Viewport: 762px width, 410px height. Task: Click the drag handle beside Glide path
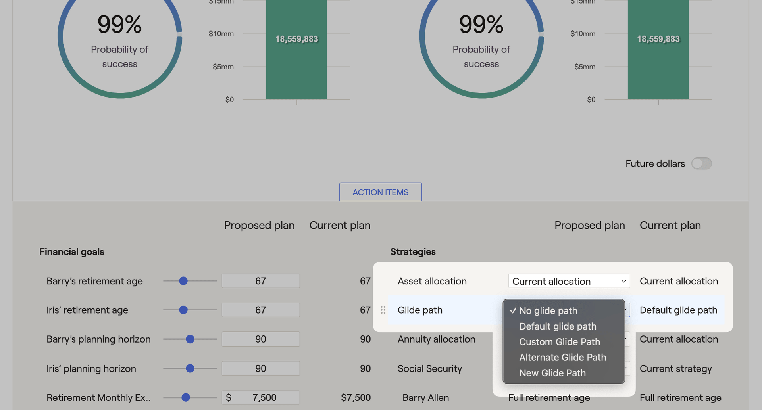pyautogui.click(x=383, y=310)
